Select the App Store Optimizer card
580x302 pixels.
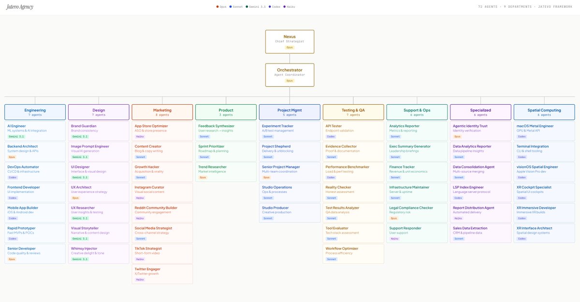[x=162, y=131]
